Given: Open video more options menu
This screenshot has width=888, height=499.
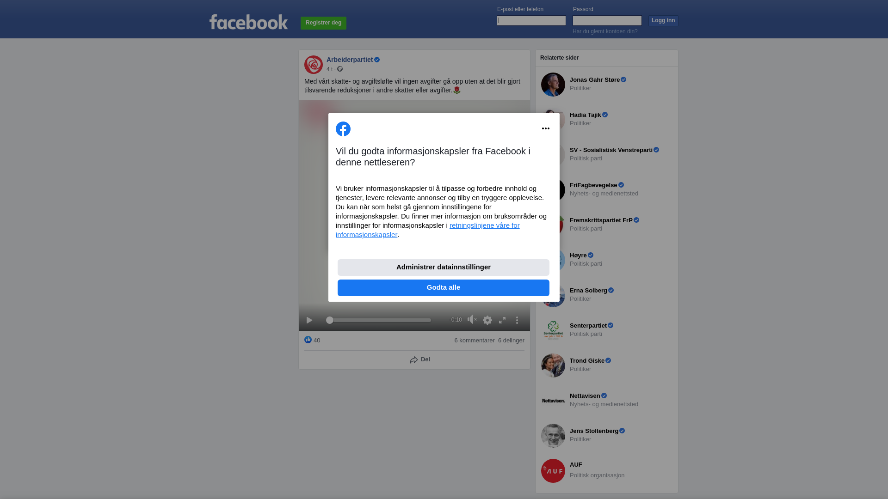Looking at the screenshot, I should click(517, 320).
